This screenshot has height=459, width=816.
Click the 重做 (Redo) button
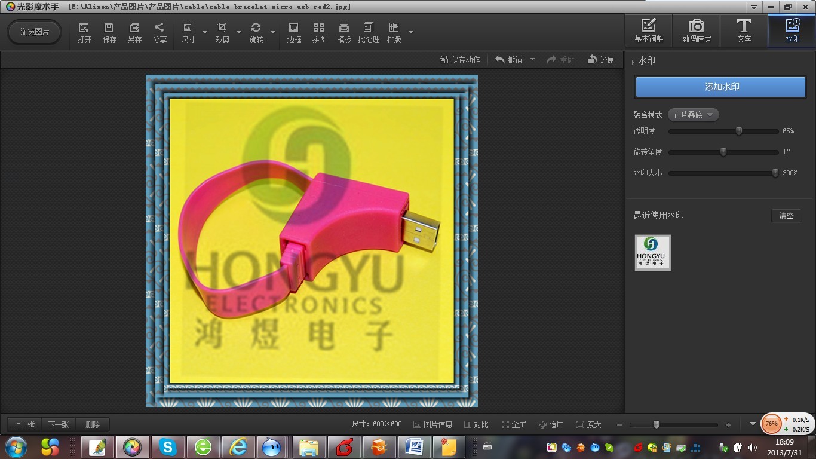560,60
